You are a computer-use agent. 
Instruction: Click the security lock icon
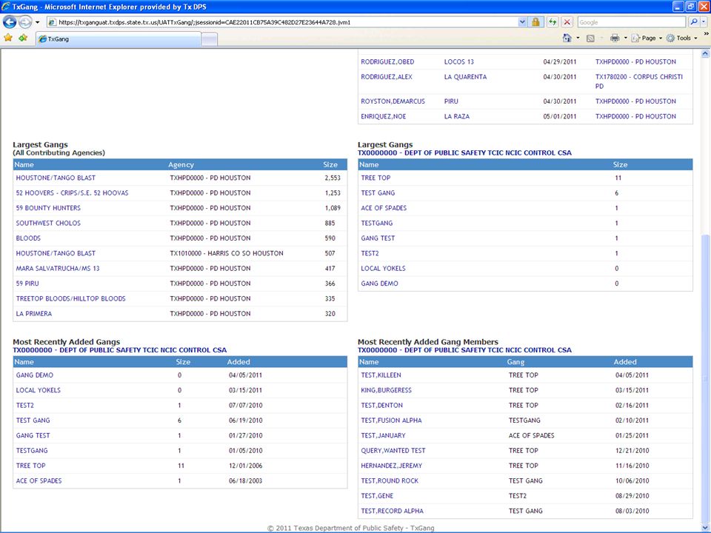click(535, 22)
